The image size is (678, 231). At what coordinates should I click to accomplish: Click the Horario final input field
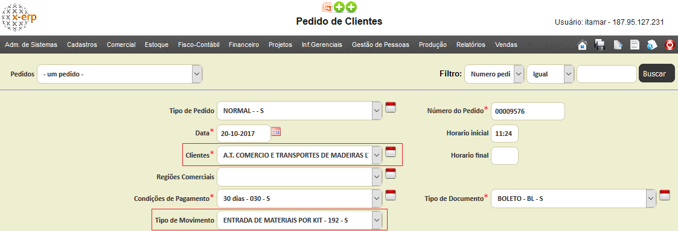point(505,156)
